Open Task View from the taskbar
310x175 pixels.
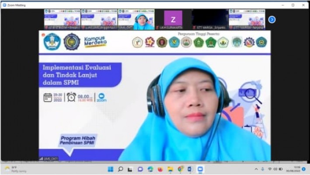coord(130,169)
